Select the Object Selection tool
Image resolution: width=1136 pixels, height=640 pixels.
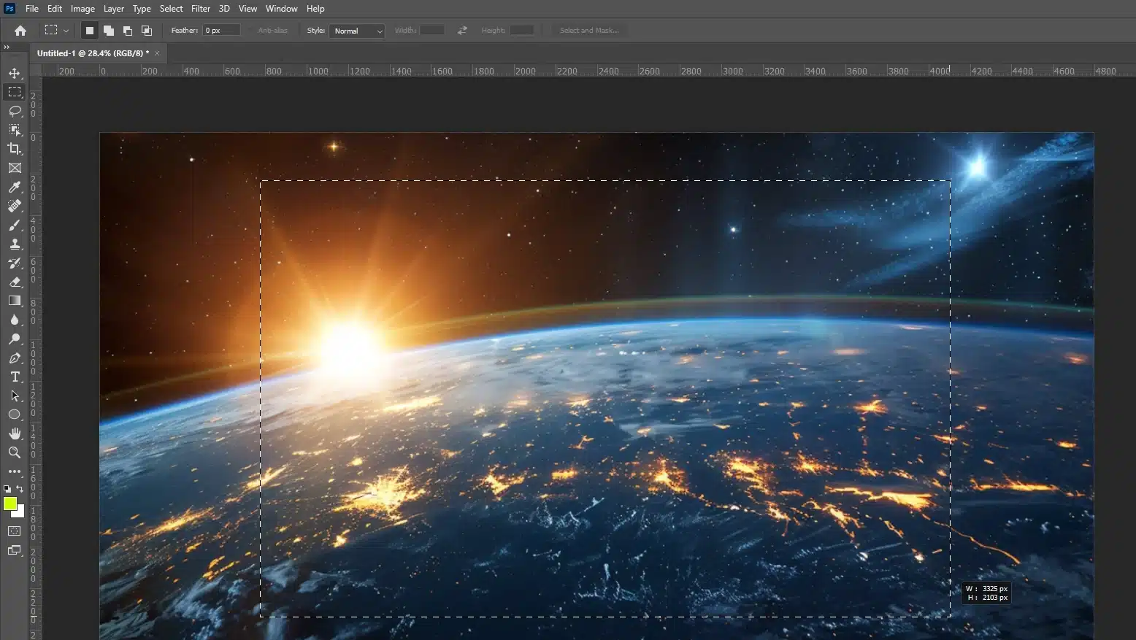point(15,130)
